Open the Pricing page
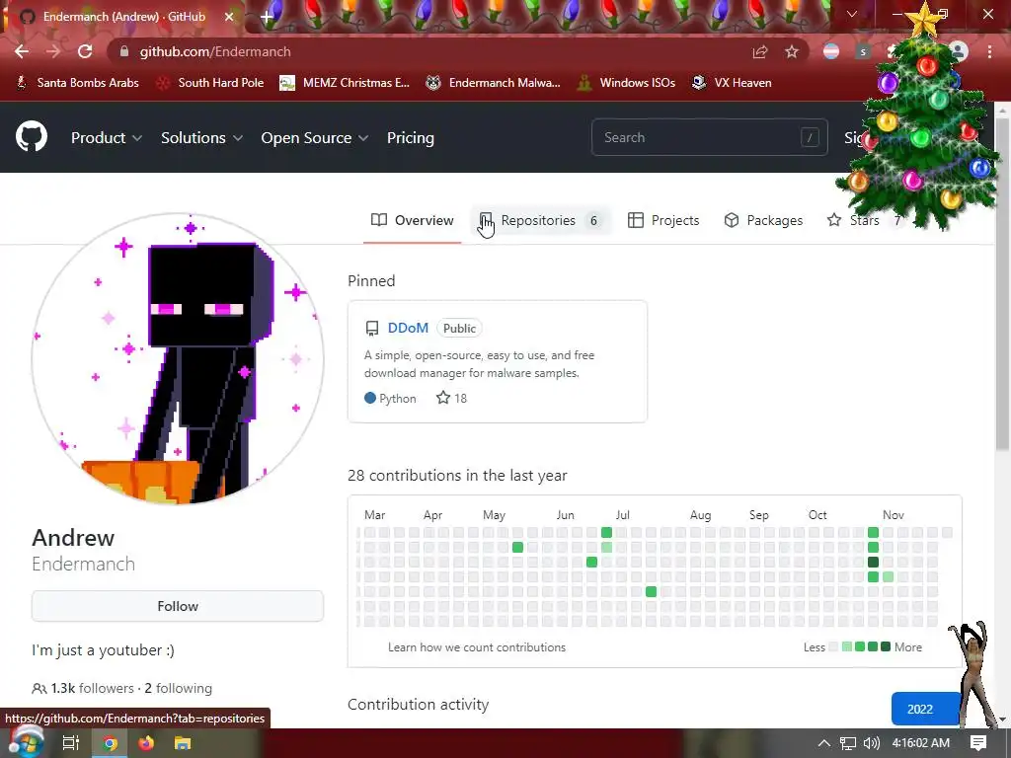 coord(410,138)
